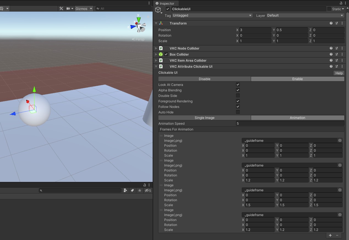Click the favorites star icon in Project panel
Screen dimensions: 349x240
(140, 190)
